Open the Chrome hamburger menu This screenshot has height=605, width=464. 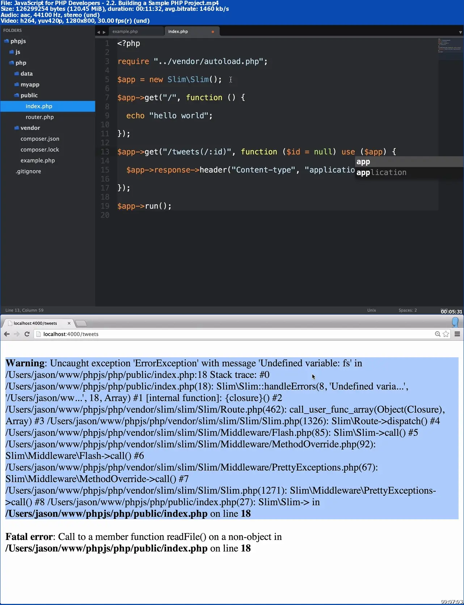[x=457, y=334]
